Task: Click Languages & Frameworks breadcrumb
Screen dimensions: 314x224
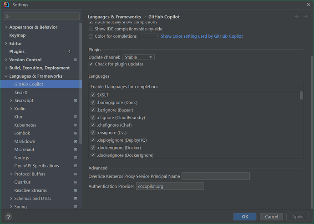Action: (x=114, y=17)
